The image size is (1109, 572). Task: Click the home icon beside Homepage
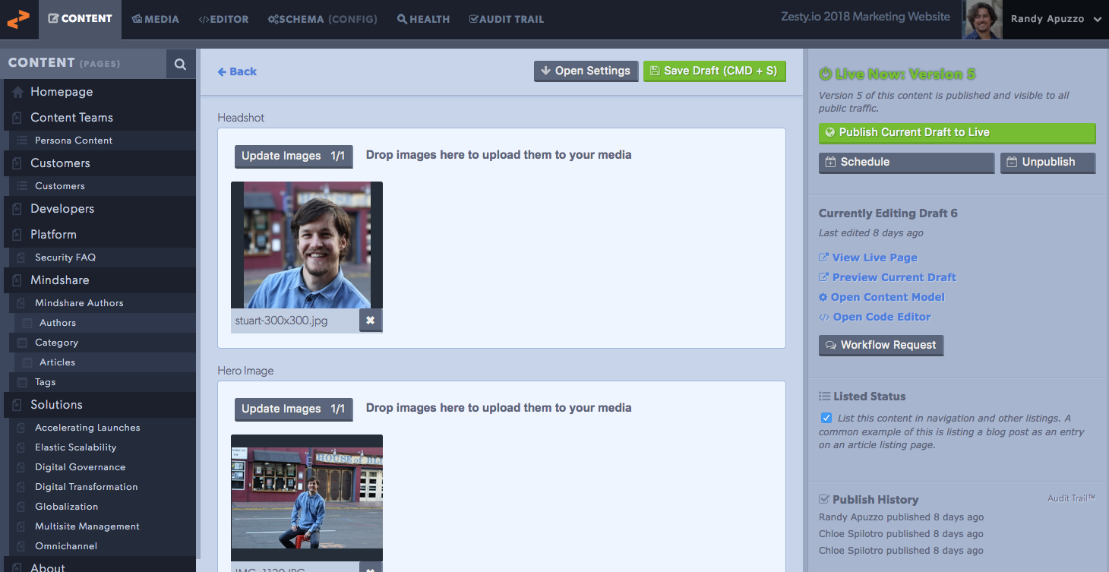pyautogui.click(x=17, y=92)
